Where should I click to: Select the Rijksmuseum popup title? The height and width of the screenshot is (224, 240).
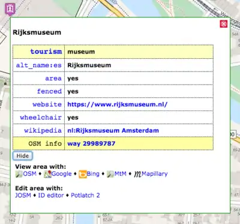click(x=37, y=32)
